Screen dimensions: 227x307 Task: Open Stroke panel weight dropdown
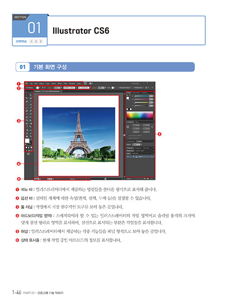point(141,144)
